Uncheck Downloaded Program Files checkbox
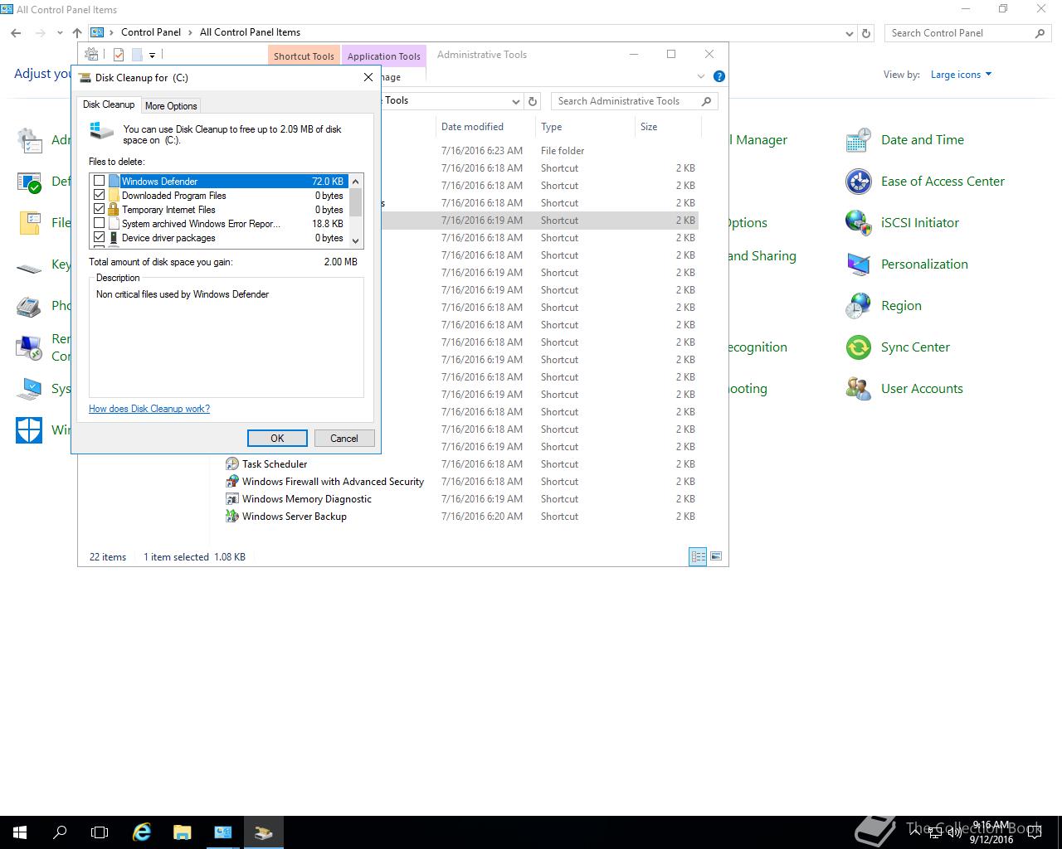This screenshot has width=1062, height=849. [x=100, y=196]
